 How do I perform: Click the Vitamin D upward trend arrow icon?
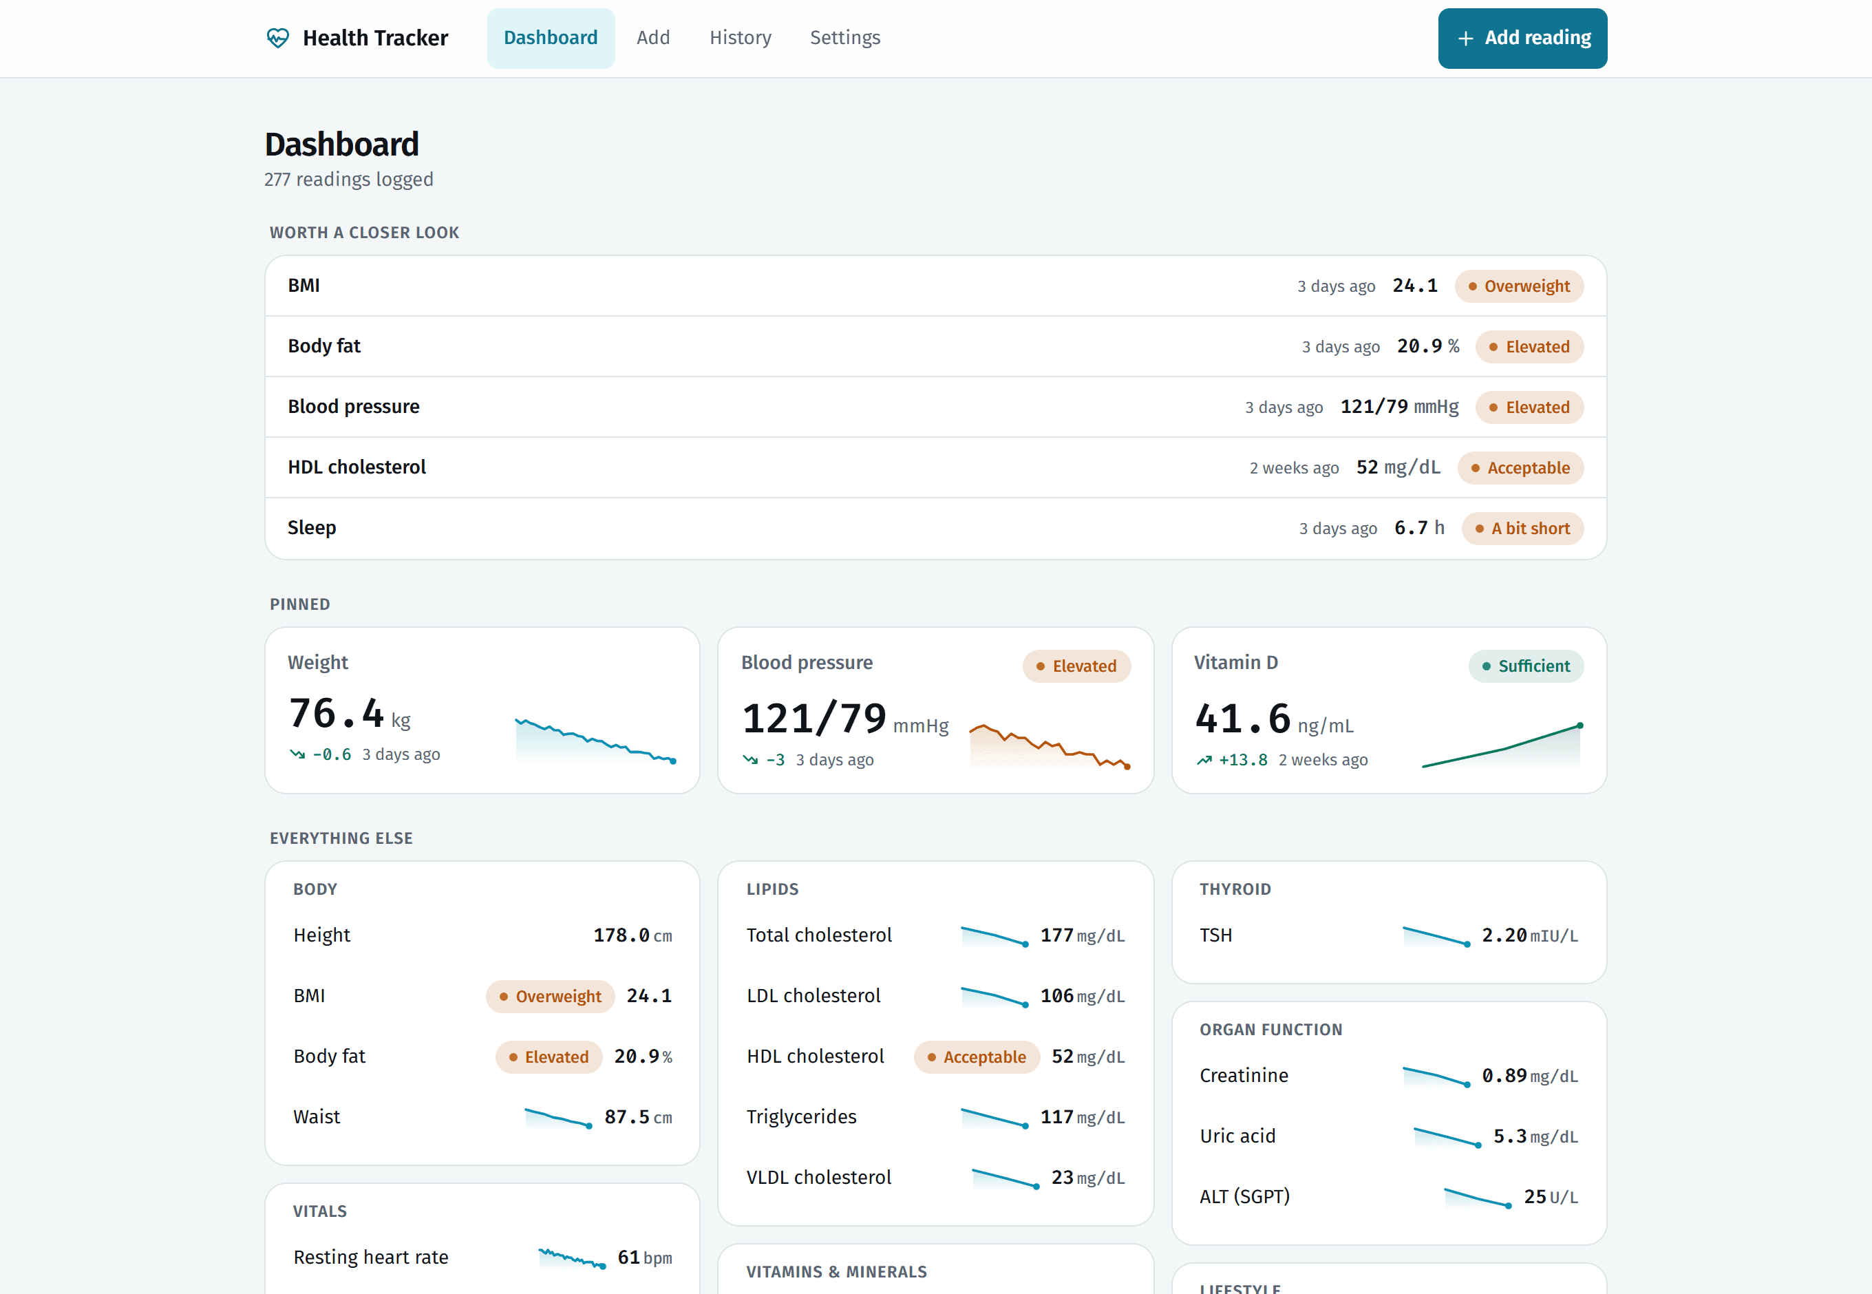[1204, 760]
